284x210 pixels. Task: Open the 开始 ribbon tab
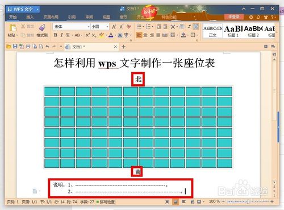click(13, 17)
